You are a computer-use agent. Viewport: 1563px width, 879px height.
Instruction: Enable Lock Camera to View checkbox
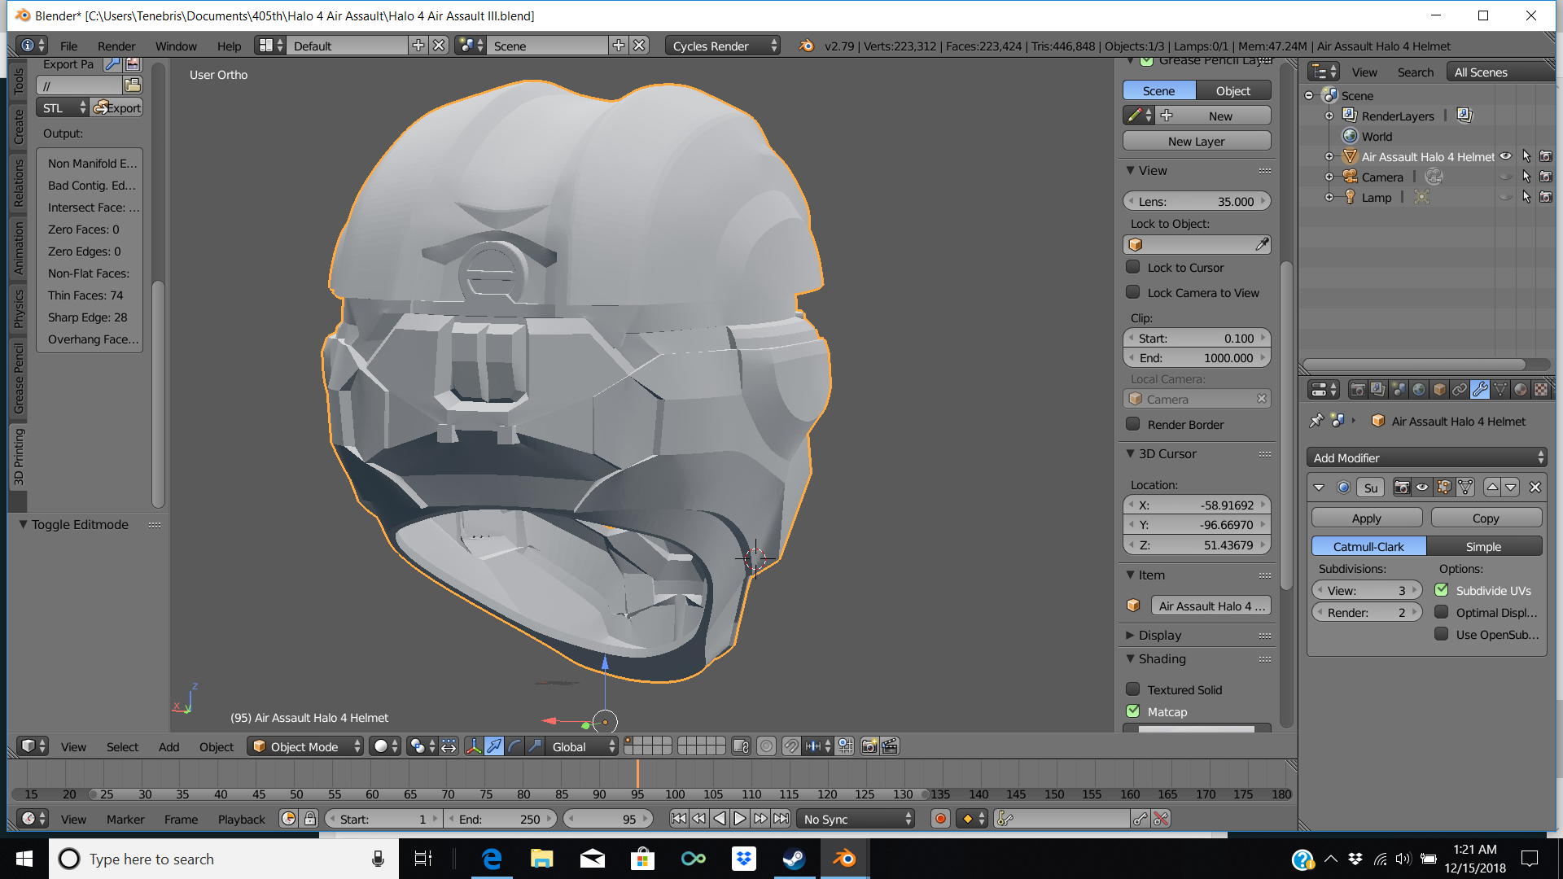click(x=1132, y=292)
